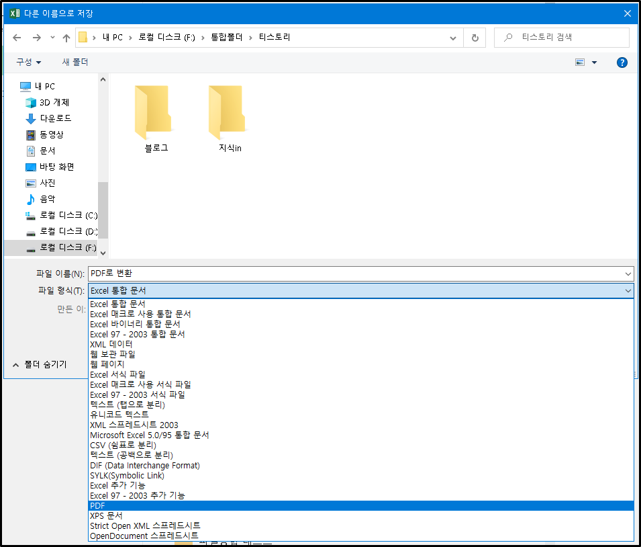This screenshot has height=547, width=641.
Task: Click the navigation pane scroll up arrow
Action: coord(103,79)
